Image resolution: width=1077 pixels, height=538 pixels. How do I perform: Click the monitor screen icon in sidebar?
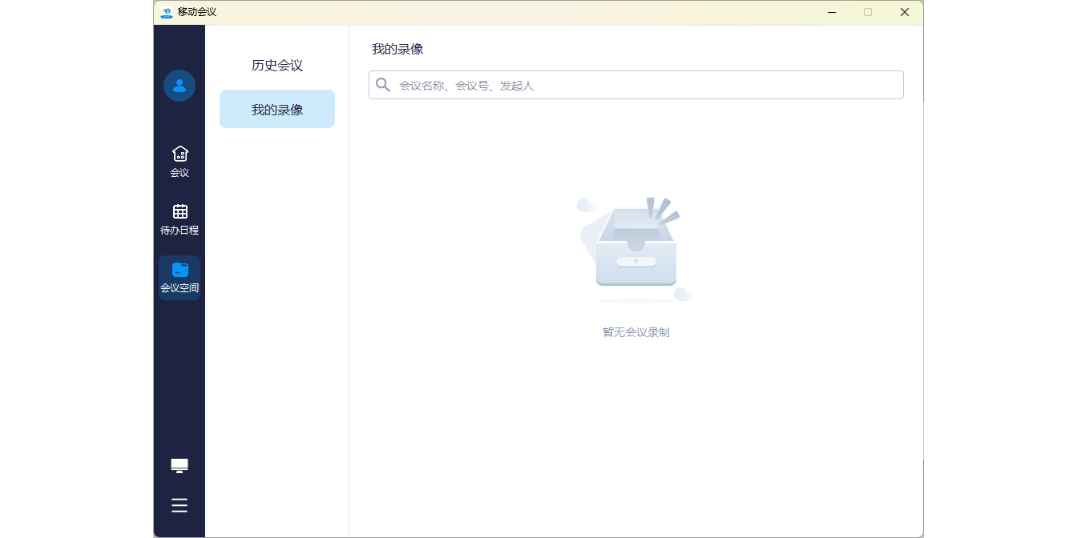point(179,466)
